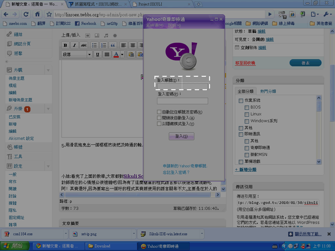Collapse the admin sidebar menu arrow

pyautogui.click(x=7, y=61)
